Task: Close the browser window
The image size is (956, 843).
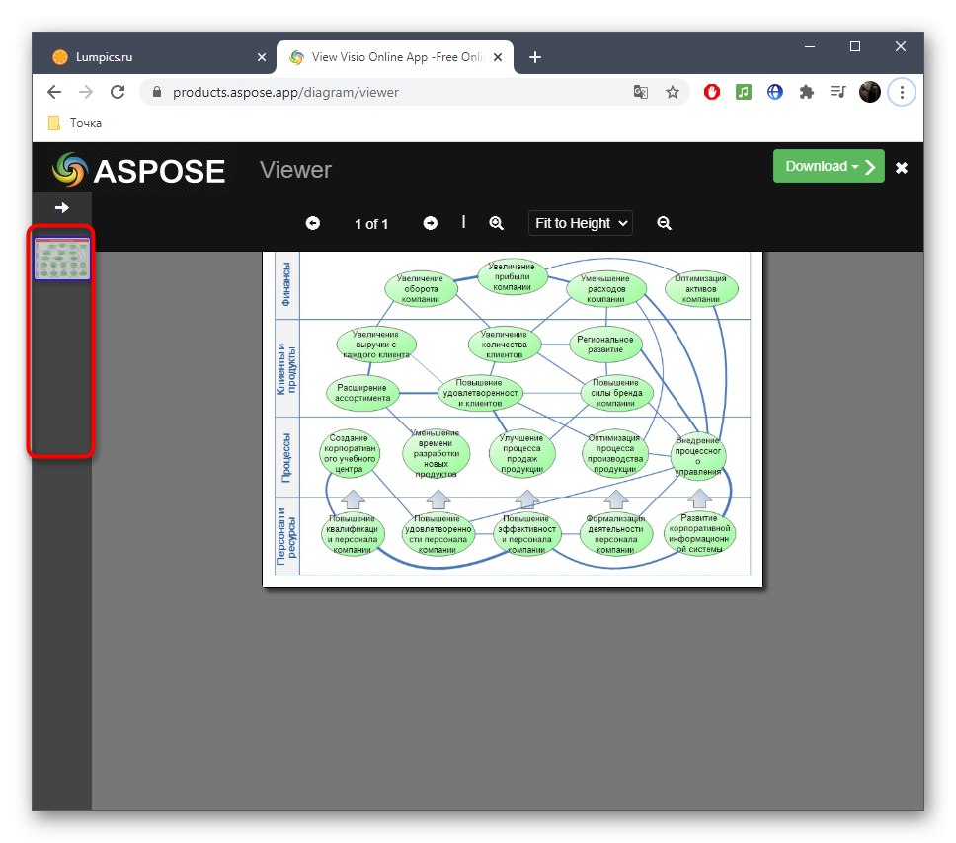Action: click(900, 47)
